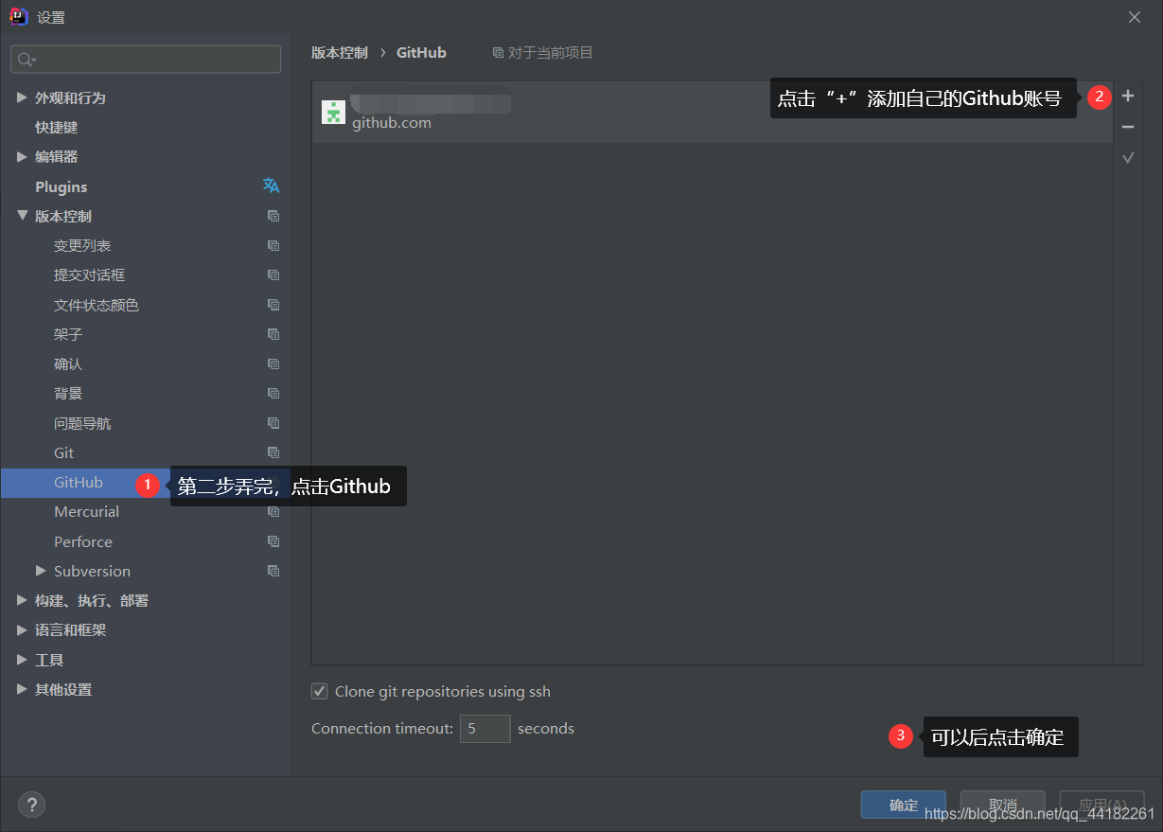The width and height of the screenshot is (1163, 832).
Task: Collapse the 版本控制 settings group
Action: click(22, 216)
